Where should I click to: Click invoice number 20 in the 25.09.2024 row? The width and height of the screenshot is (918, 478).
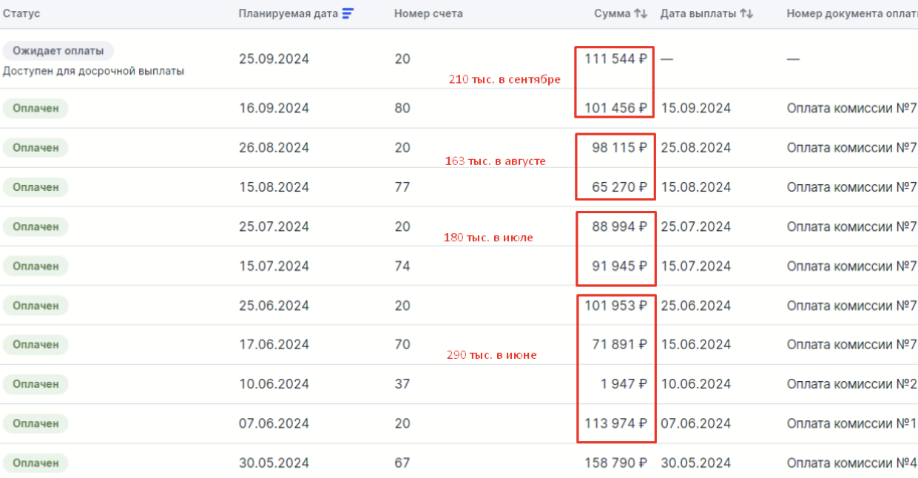click(x=402, y=58)
